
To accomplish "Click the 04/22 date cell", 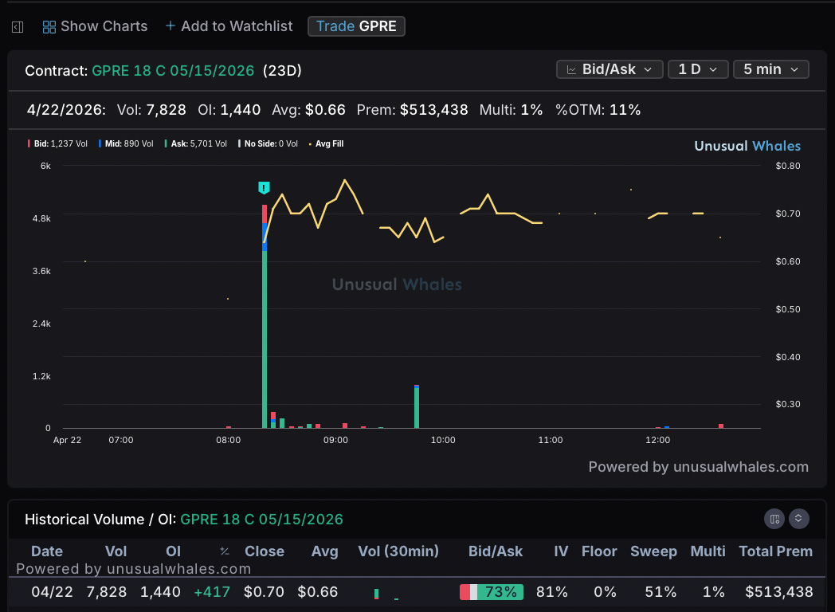I will (x=53, y=592).
